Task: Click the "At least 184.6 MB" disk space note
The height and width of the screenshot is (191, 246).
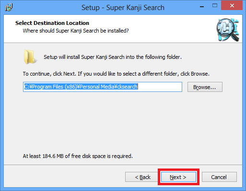Action: (78, 156)
